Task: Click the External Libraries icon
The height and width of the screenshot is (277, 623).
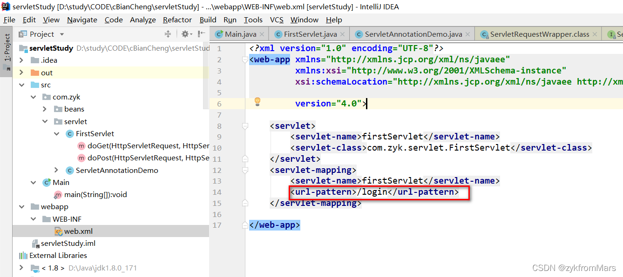Action: 23,256
